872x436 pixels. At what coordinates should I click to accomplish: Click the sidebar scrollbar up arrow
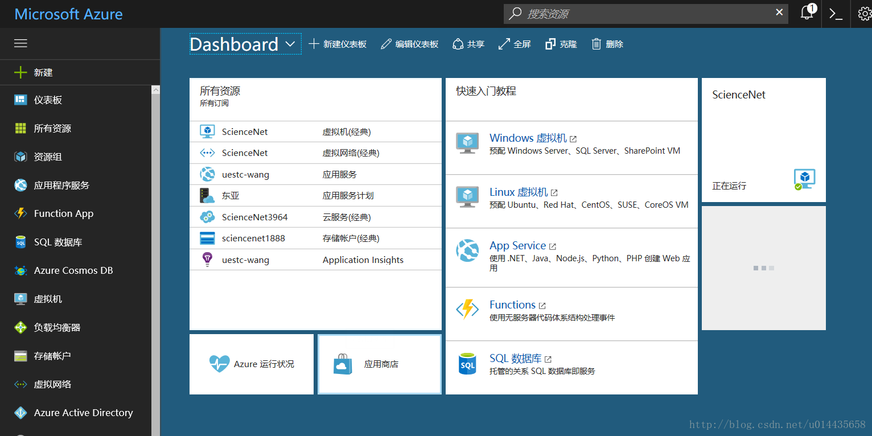click(x=156, y=90)
